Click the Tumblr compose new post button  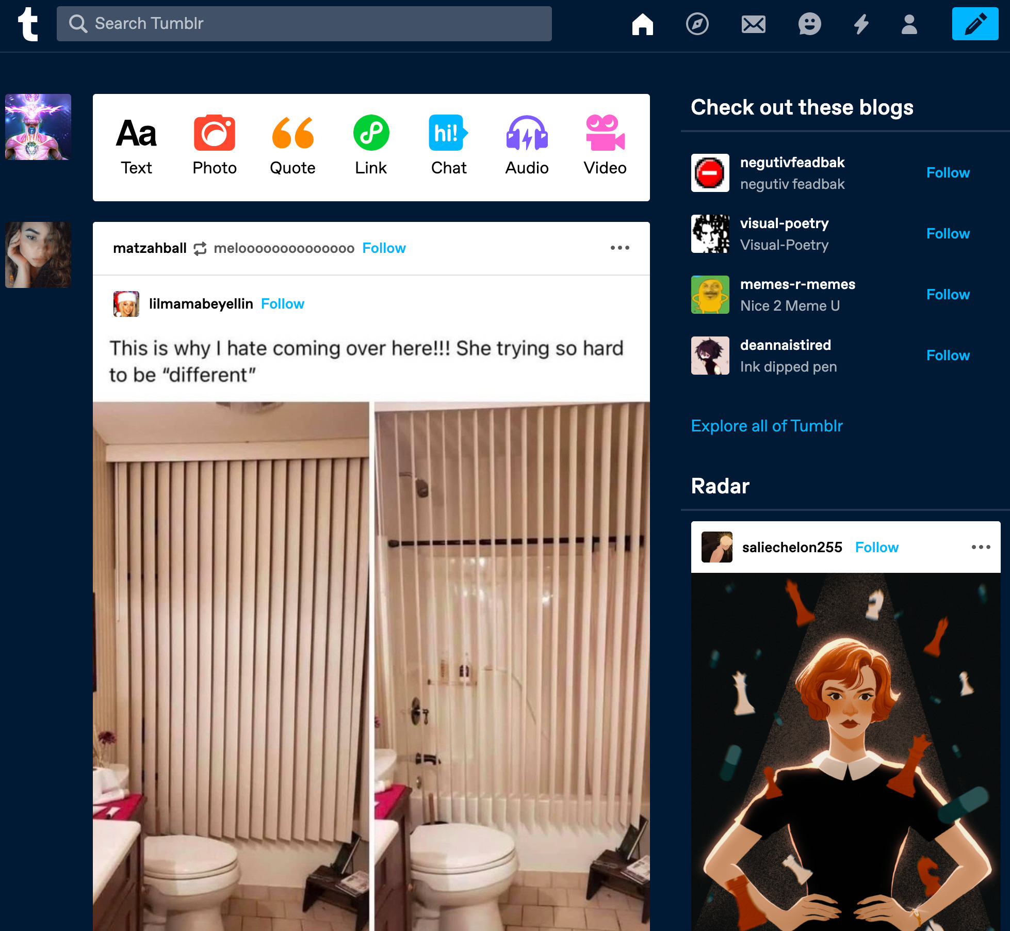tap(975, 23)
